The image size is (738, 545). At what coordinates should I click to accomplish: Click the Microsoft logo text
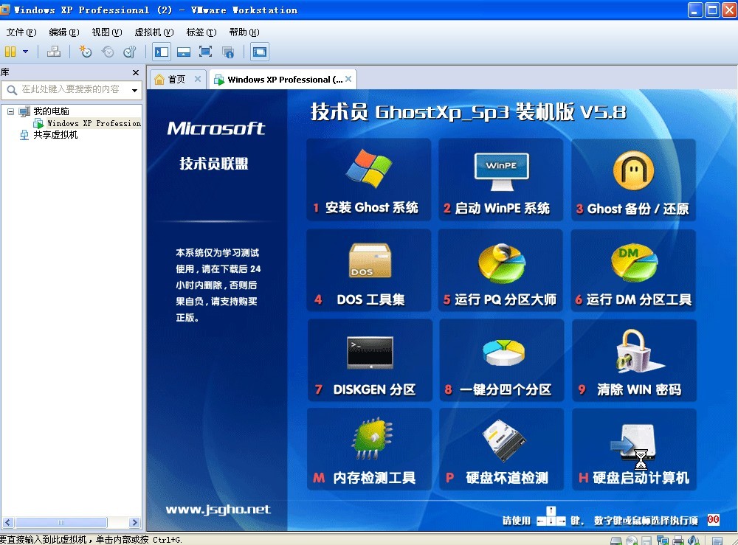(x=216, y=128)
